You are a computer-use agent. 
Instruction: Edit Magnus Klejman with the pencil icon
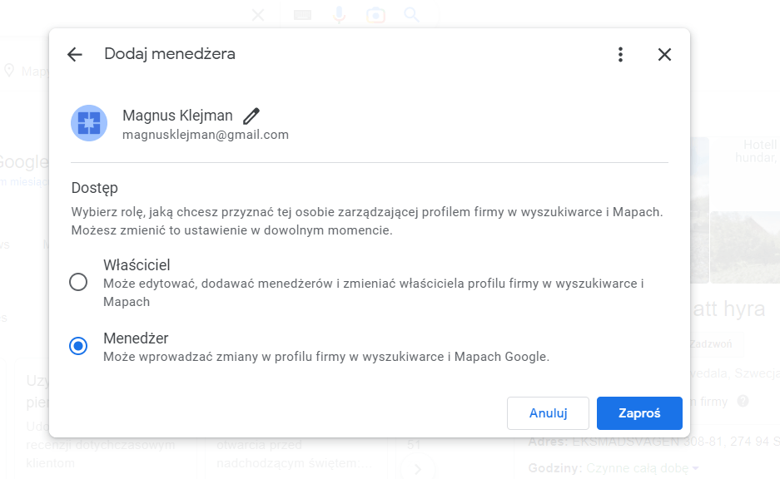pyautogui.click(x=251, y=116)
